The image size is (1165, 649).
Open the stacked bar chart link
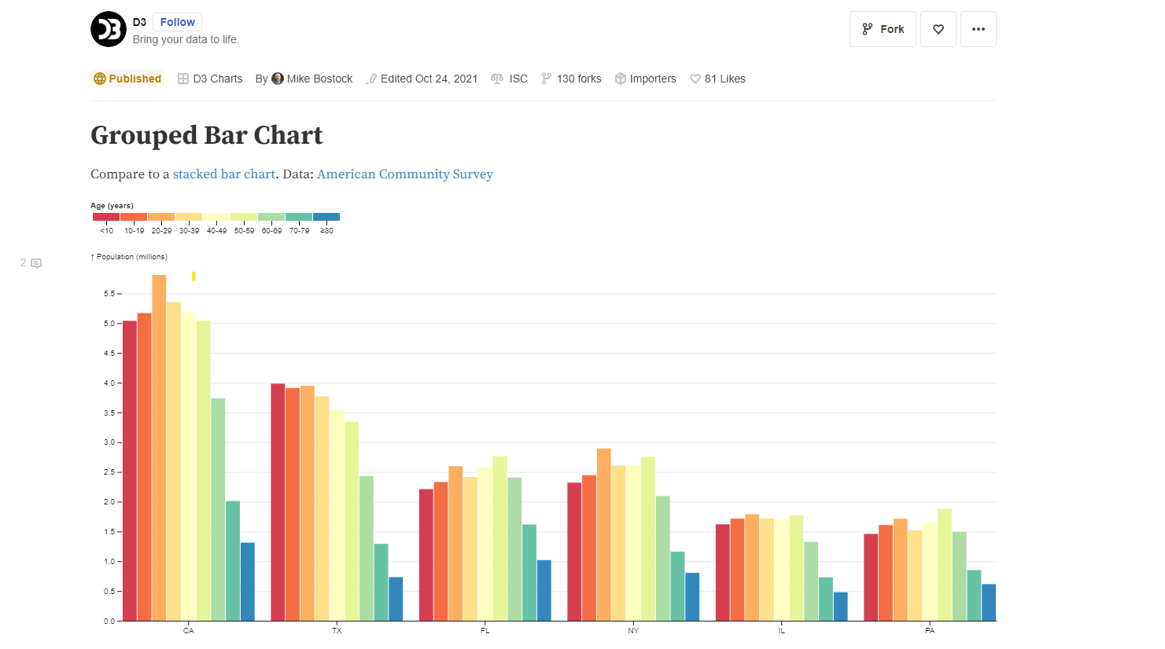pos(224,174)
